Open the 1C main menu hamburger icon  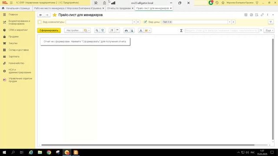(x=11, y=3)
